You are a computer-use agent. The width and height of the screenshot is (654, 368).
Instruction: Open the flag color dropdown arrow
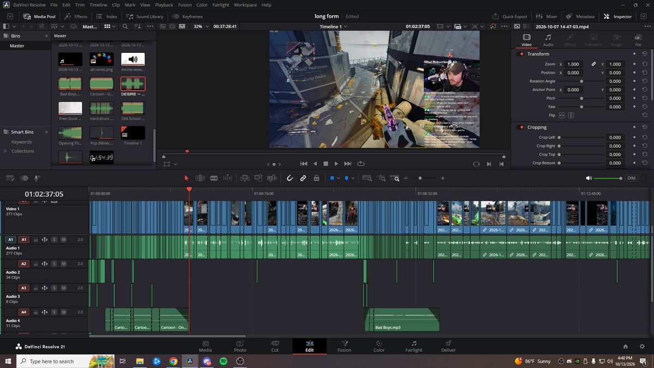click(338, 178)
